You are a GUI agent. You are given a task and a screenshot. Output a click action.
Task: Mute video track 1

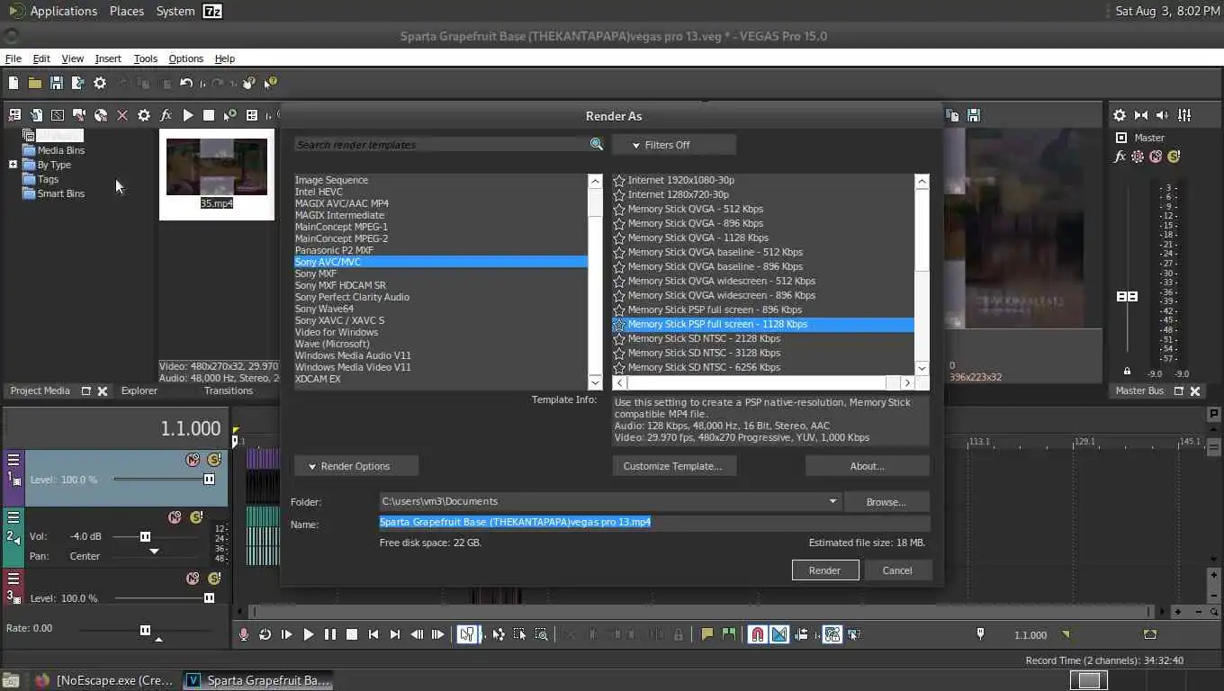[x=193, y=460]
